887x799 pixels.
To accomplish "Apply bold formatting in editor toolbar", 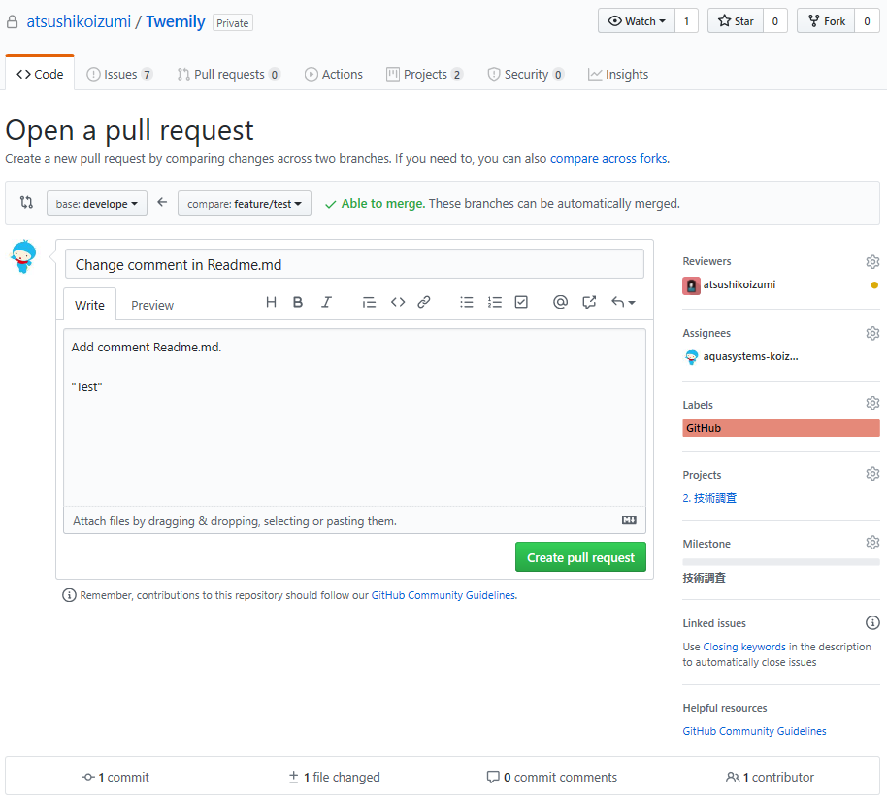I will [298, 303].
